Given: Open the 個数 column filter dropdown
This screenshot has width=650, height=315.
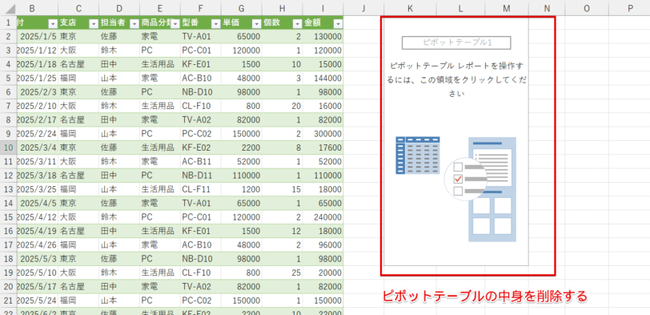Looking at the screenshot, I should tap(297, 24).
